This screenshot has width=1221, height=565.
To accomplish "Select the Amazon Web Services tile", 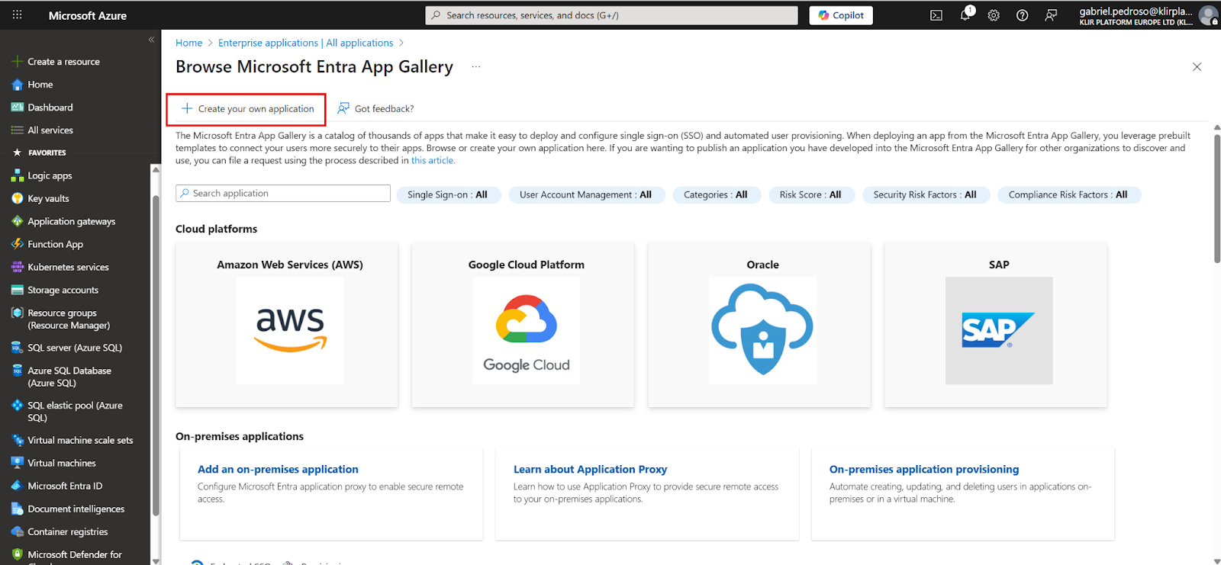I will 290,325.
